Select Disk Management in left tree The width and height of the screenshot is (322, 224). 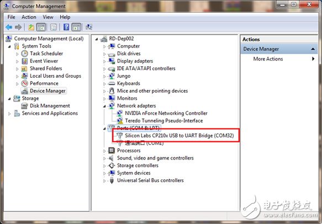pos(50,106)
